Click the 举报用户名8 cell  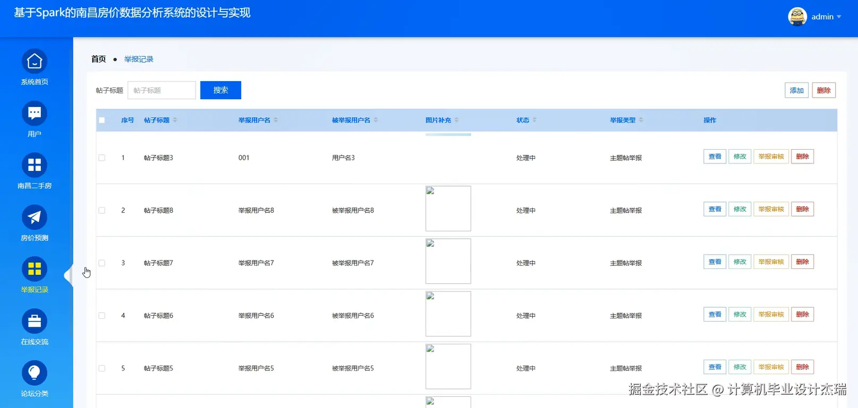[256, 211]
